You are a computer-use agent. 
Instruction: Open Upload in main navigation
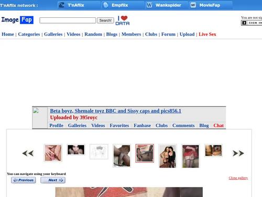(x=187, y=34)
